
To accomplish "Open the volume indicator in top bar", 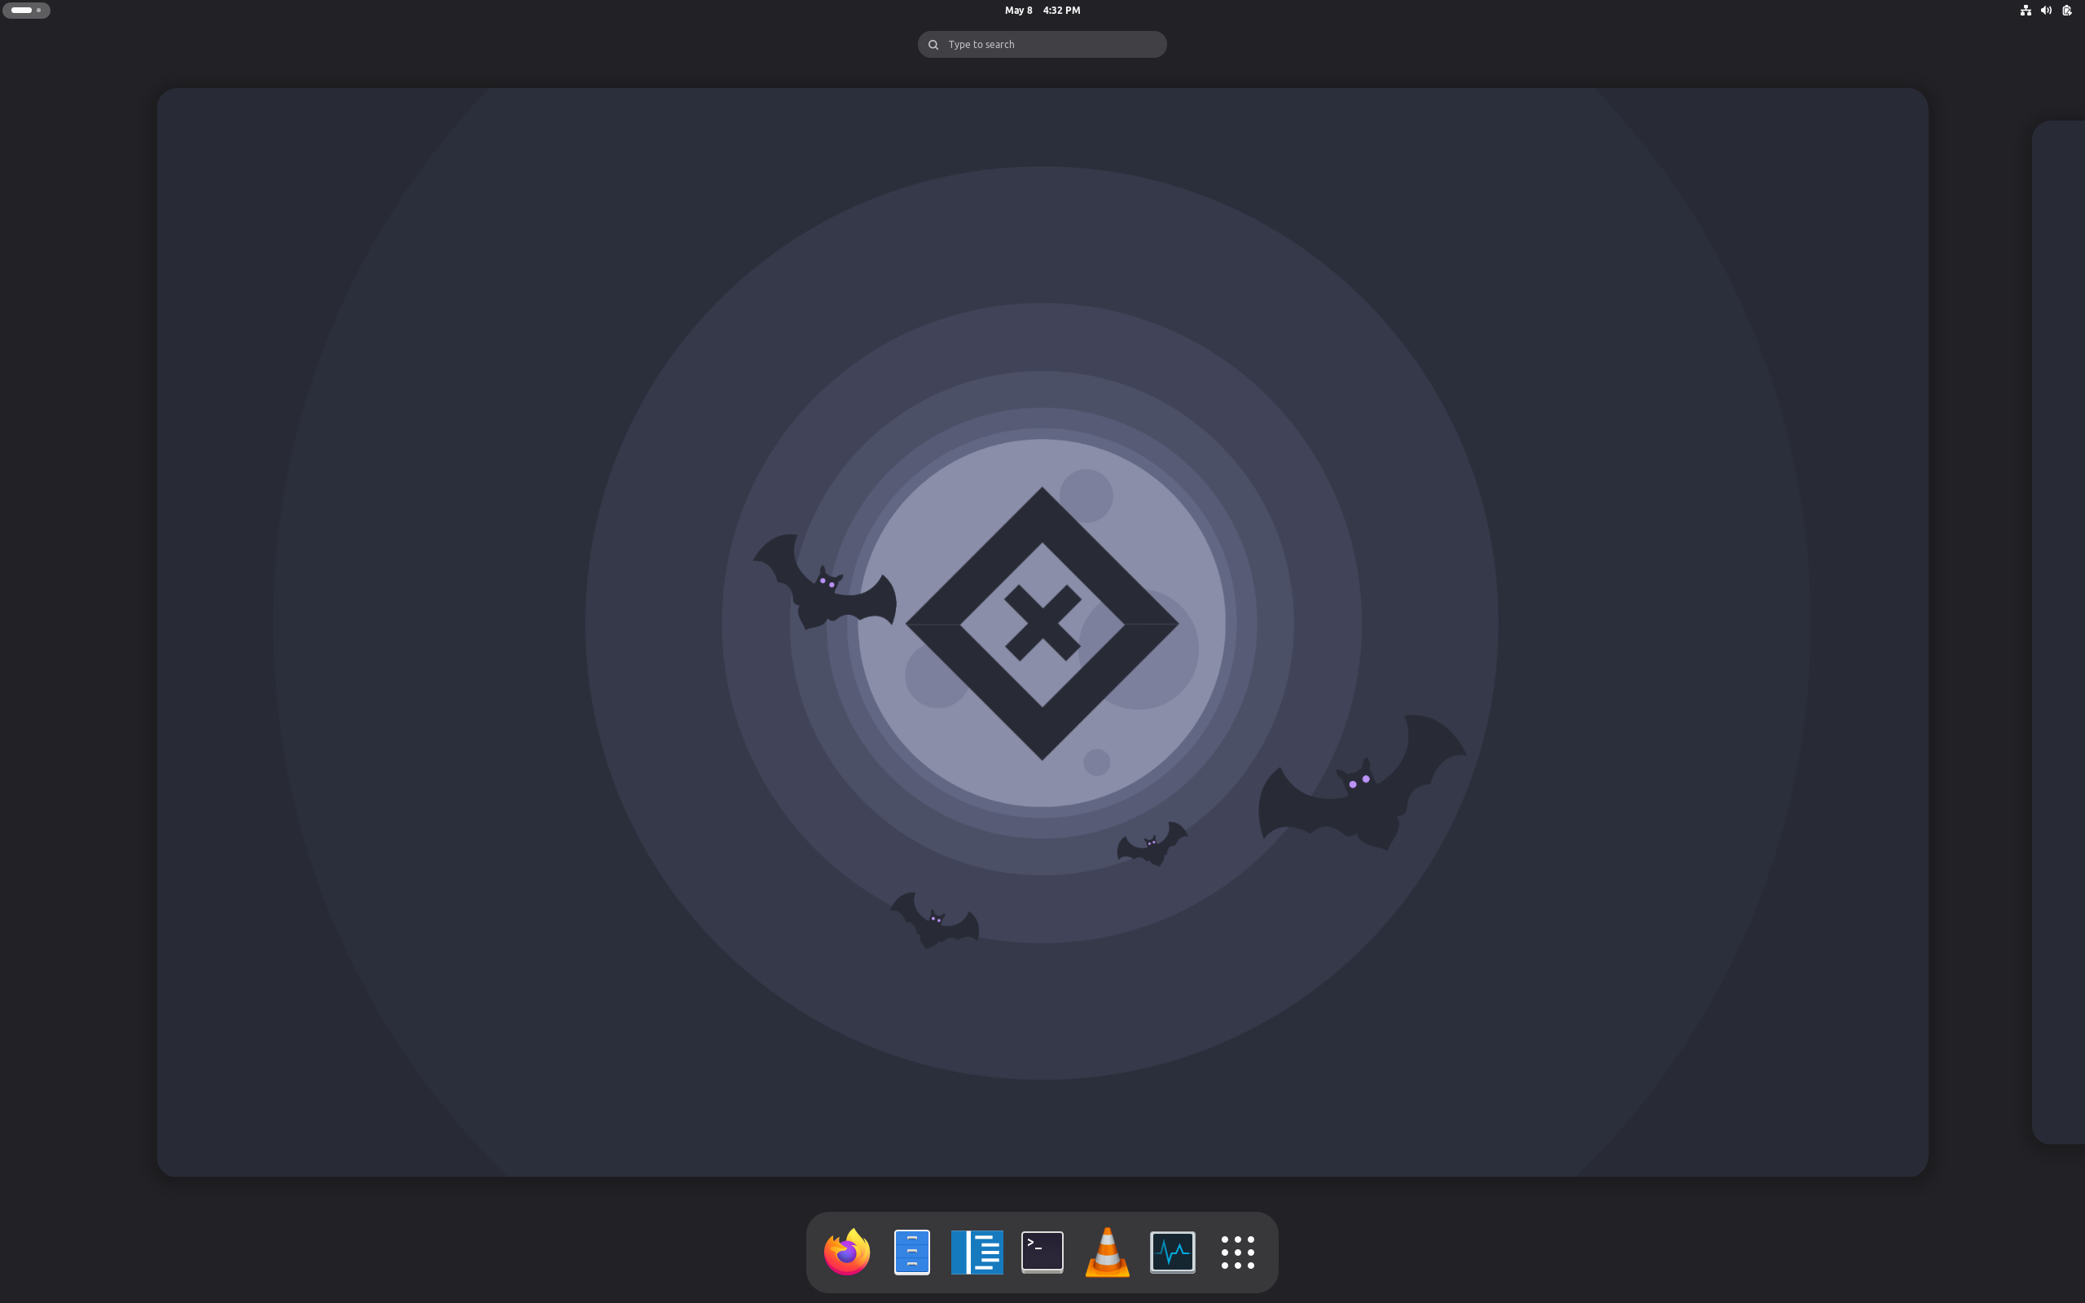I will tap(2046, 11).
